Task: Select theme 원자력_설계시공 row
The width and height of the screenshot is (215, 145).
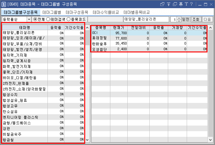Action: coord(43,61)
